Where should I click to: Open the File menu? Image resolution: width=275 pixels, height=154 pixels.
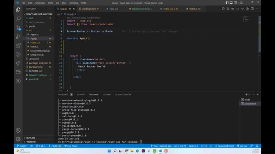[x=23, y=3]
